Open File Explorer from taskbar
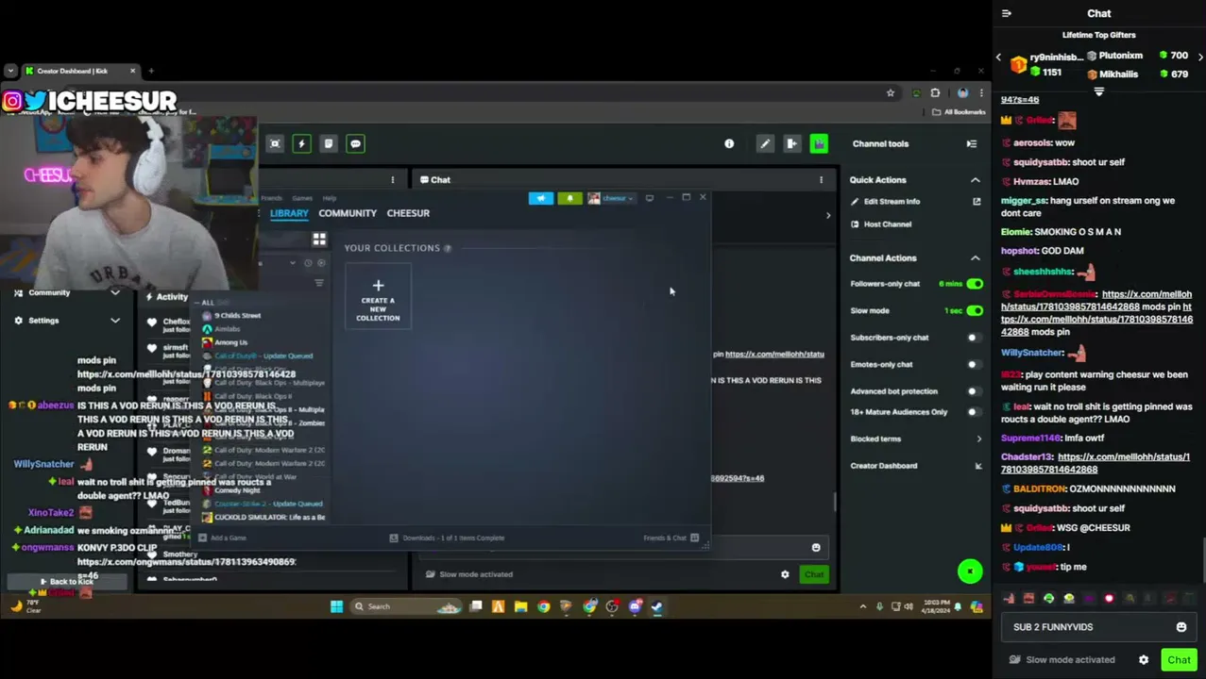The image size is (1206, 679). 520,606
